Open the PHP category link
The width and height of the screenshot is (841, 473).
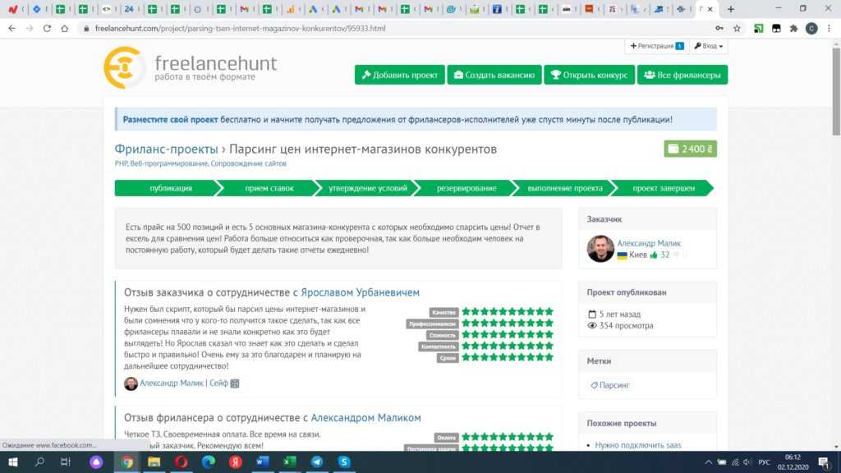[x=121, y=163]
